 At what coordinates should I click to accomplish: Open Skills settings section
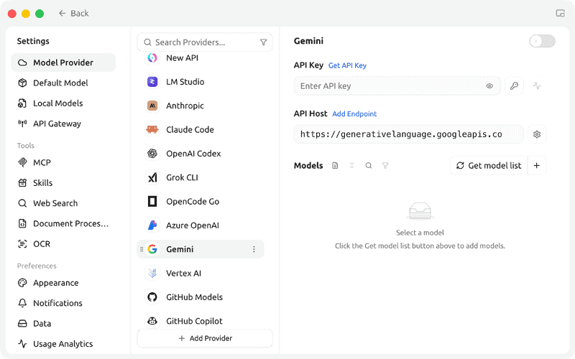[x=63, y=183]
